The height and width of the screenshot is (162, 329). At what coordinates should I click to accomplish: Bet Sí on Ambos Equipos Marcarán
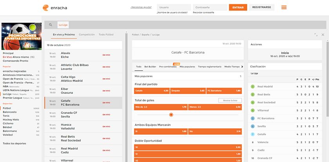click(x=161, y=131)
